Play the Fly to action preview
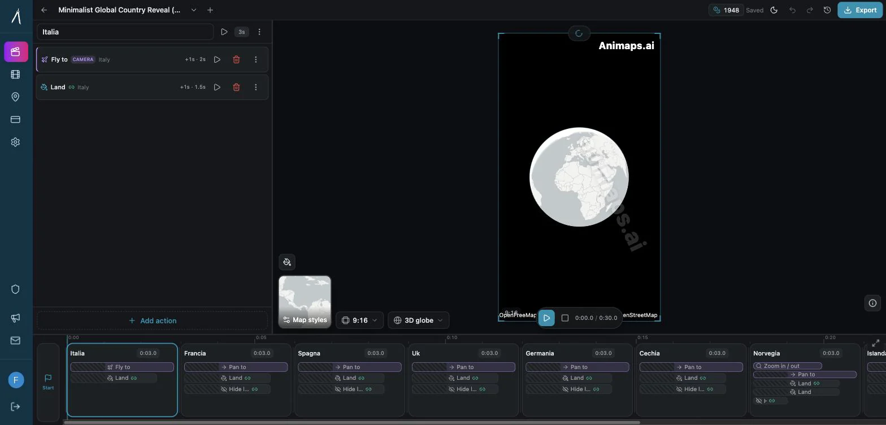Image resolution: width=886 pixels, height=425 pixels. point(217,59)
